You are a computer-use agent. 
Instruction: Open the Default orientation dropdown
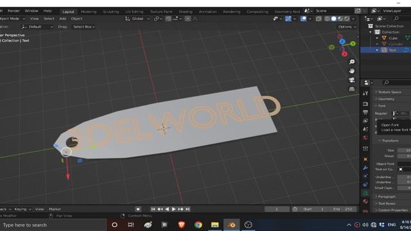pos(37,27)
